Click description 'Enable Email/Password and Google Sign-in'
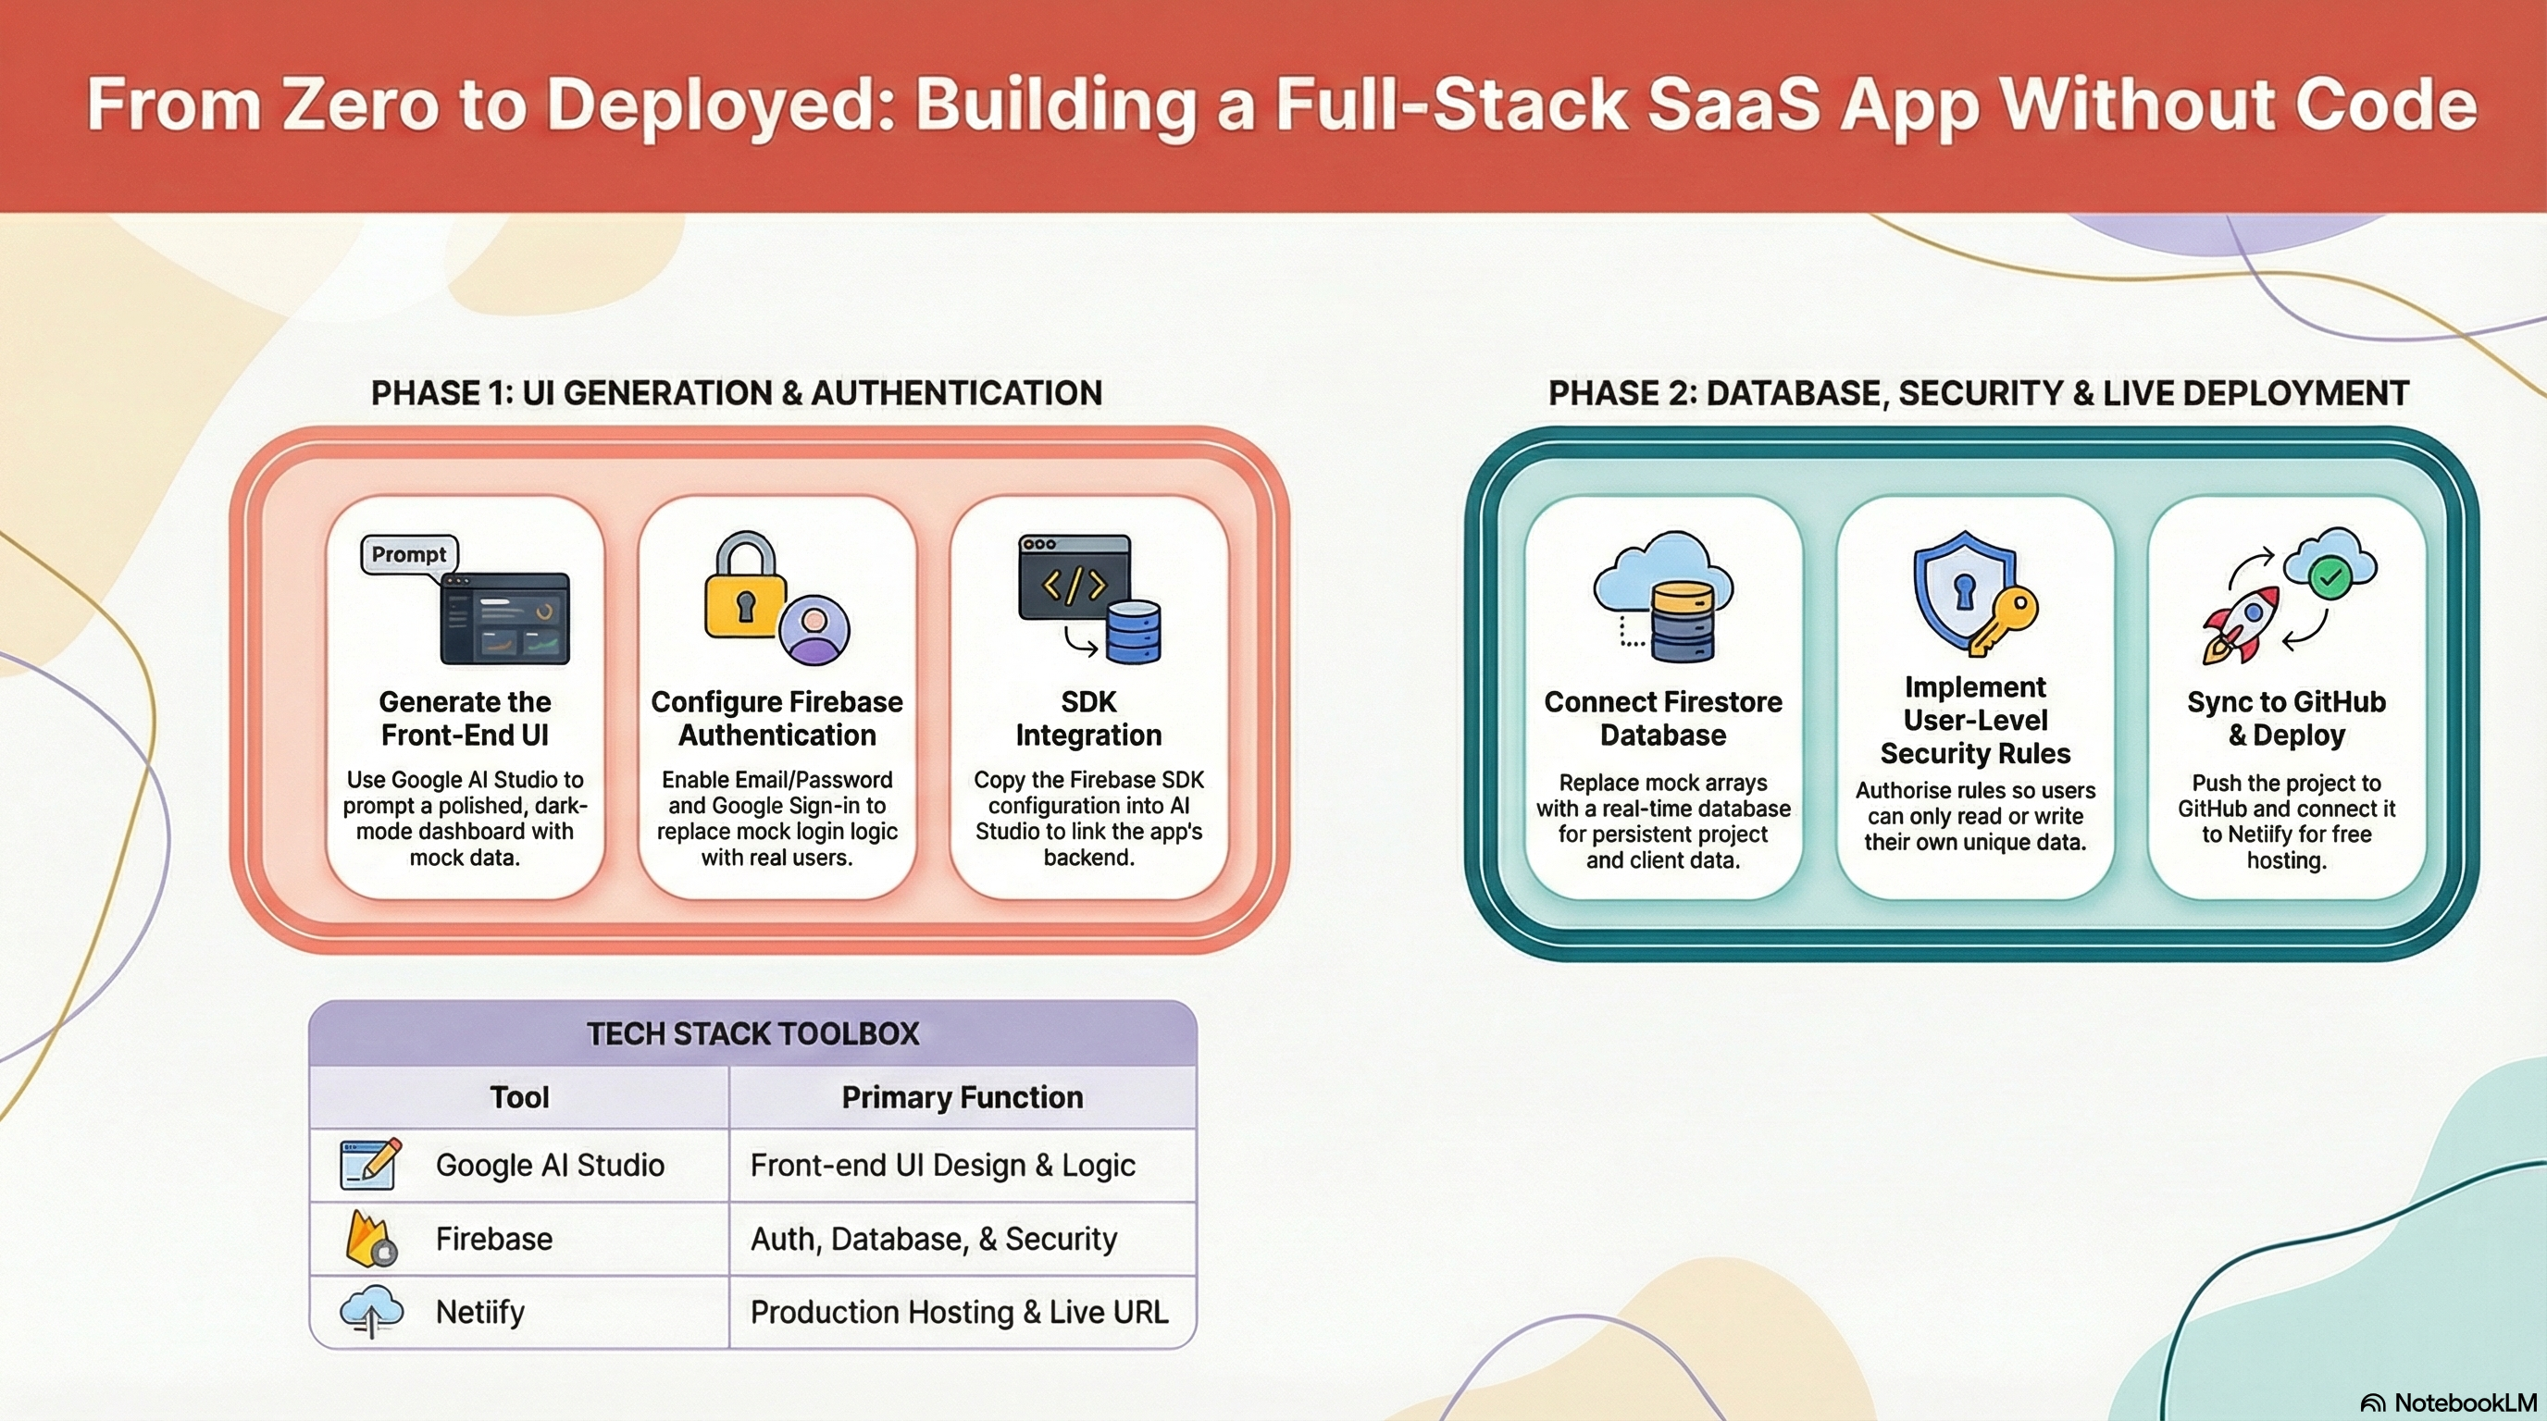This screenshot has width=2547, height=1421. coord(777,818)
